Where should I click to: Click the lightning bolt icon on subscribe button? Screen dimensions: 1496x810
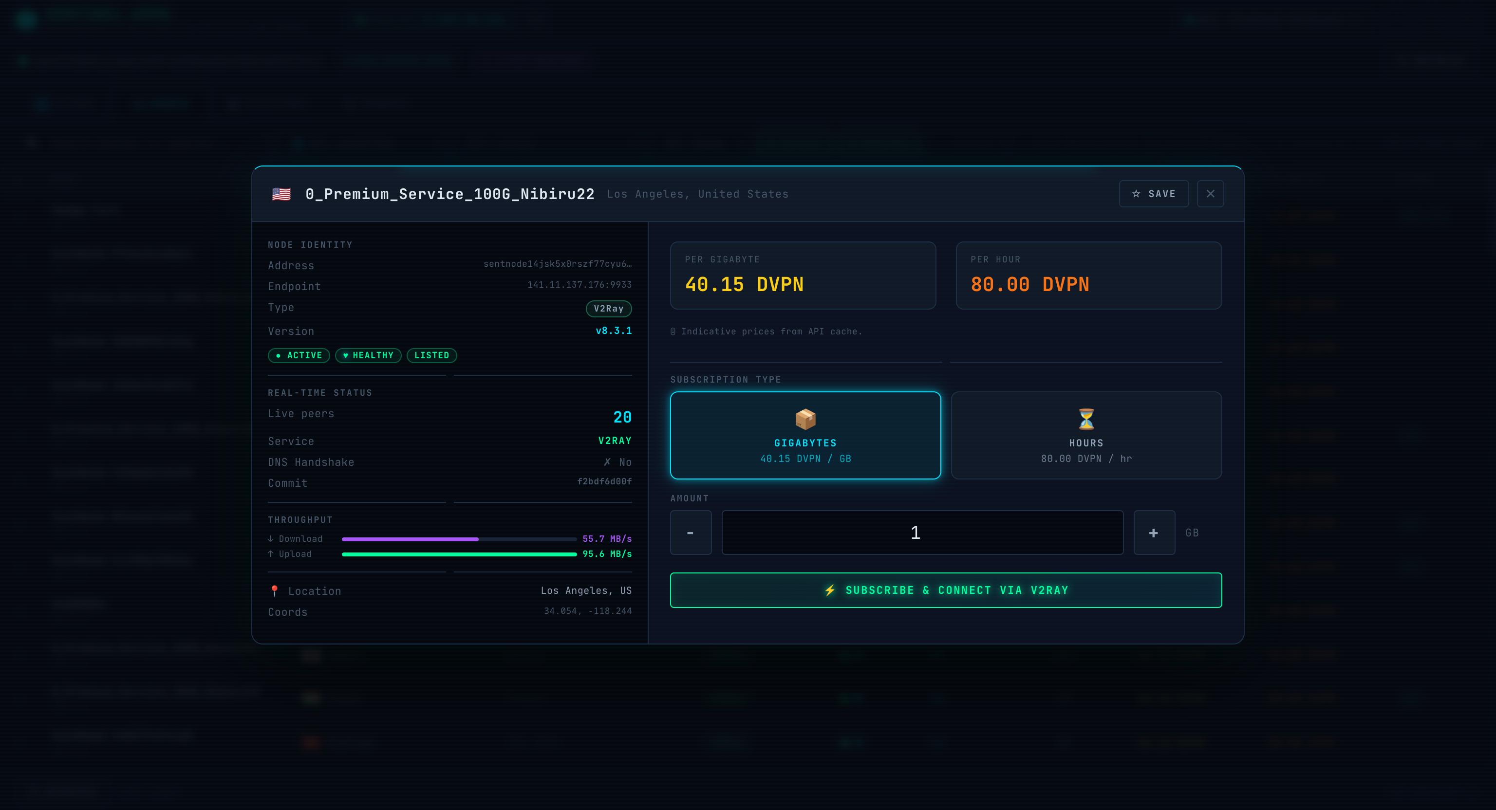[x=830, y=590]
